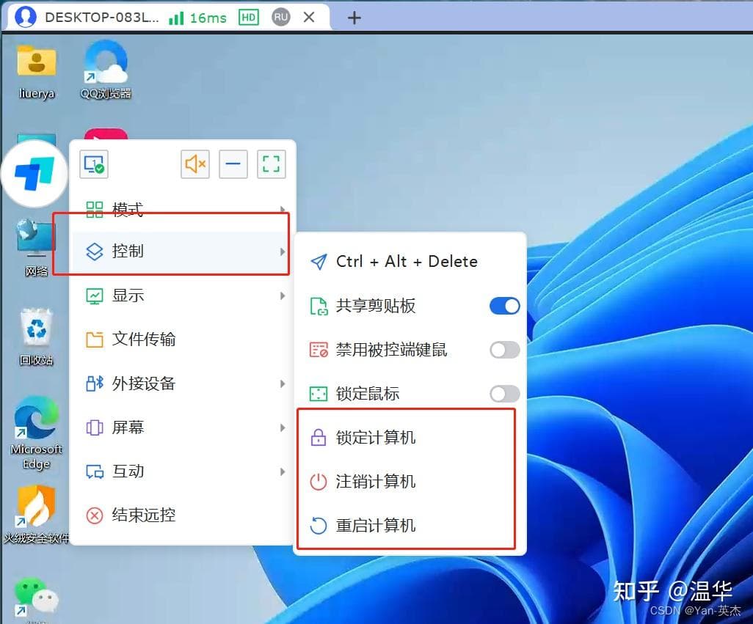Screen dimensions: 753x624
Task: Select the 回收站 recycle bin icon
Action: pyautogui.click(x=37, y=337)
